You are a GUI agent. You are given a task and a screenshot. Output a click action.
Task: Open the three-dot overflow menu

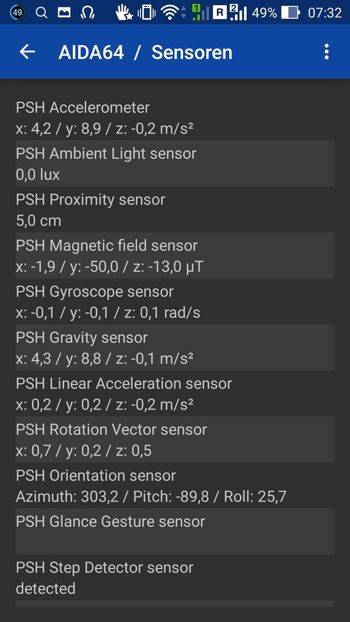[326, 52]
